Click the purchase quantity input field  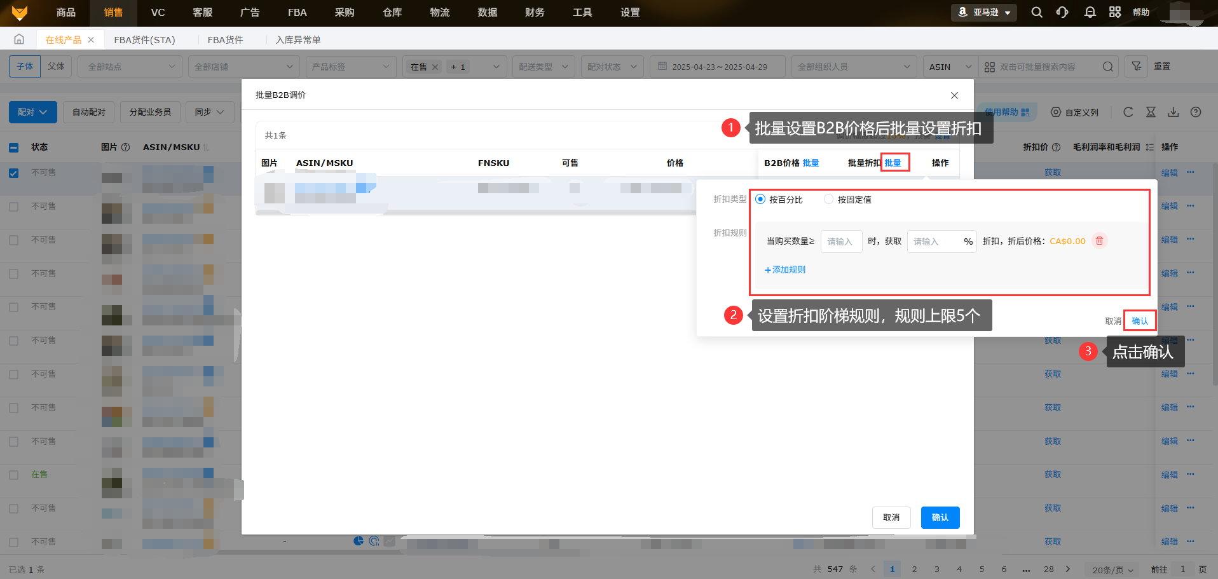point(841,242)
